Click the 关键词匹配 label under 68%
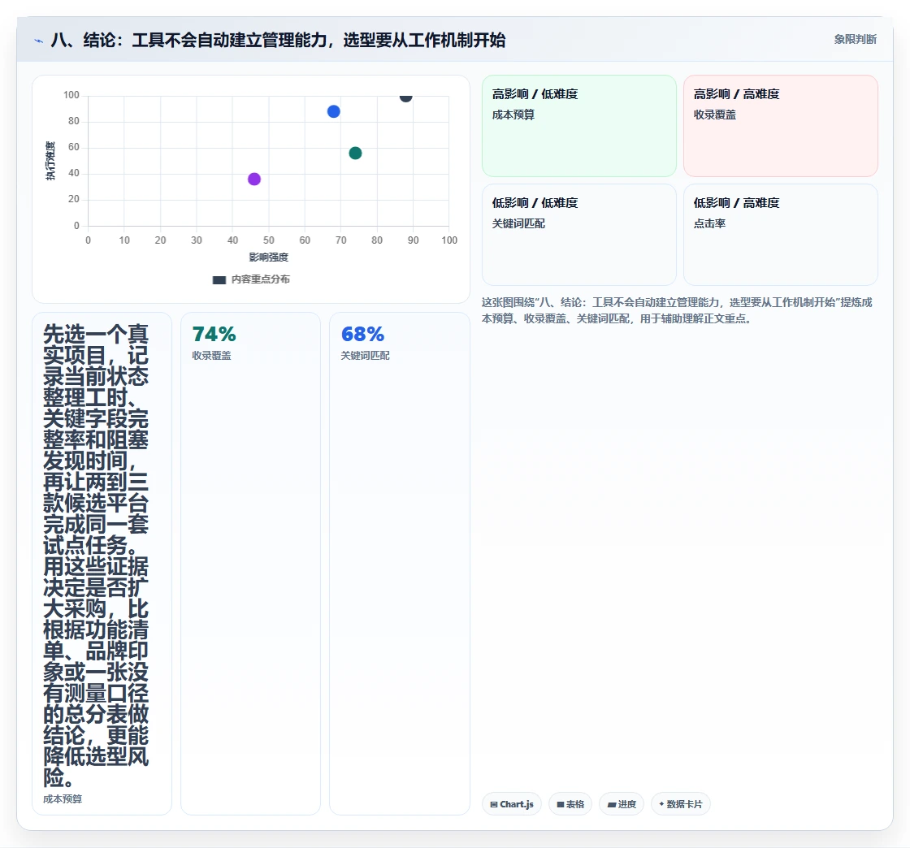 pyautogui.click(x=365, y=356)
